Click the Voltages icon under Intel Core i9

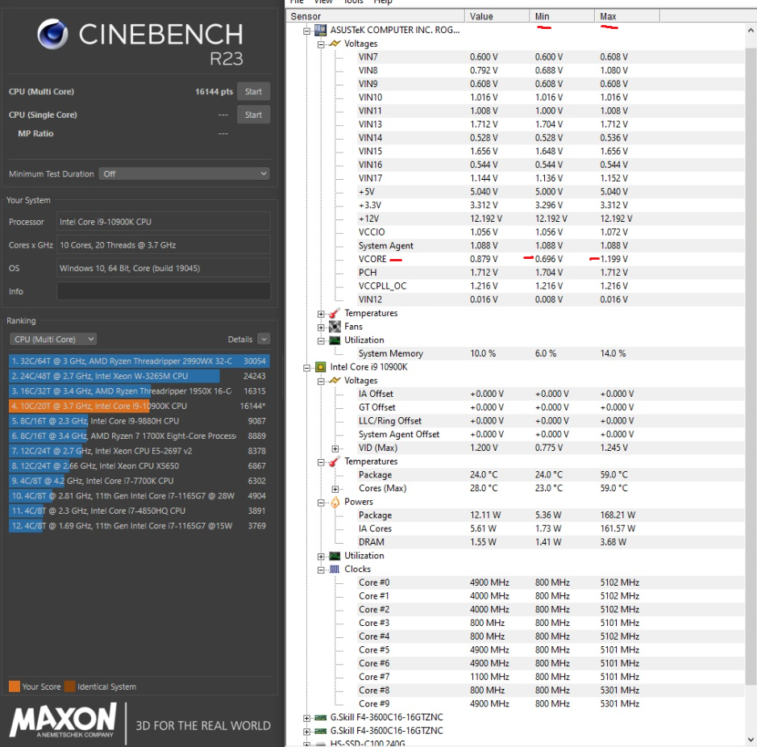(335, 381)
